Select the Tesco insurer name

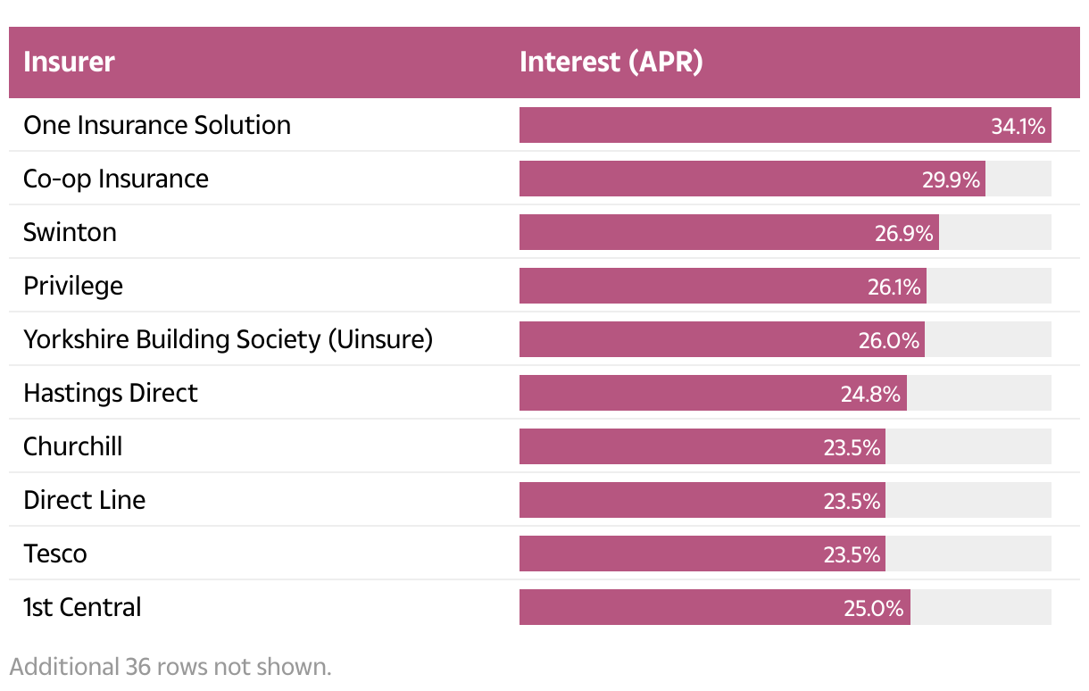55,554
